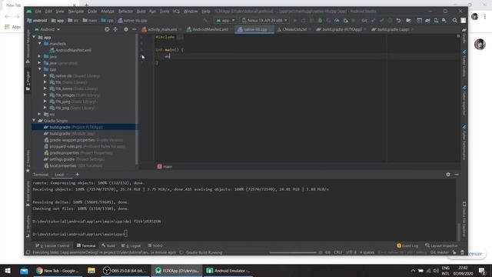492x277 pixels.
Task: Open the Android project view dropdown
Action: (47, 29)
